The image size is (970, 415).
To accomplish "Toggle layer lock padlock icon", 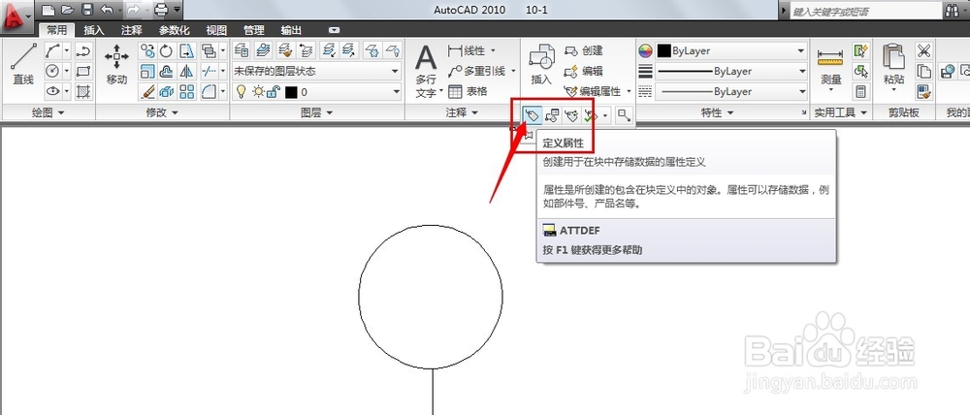I will click(275, 91).
